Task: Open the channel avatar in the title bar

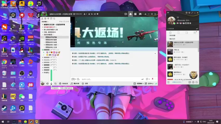Action: coord(44,14)
